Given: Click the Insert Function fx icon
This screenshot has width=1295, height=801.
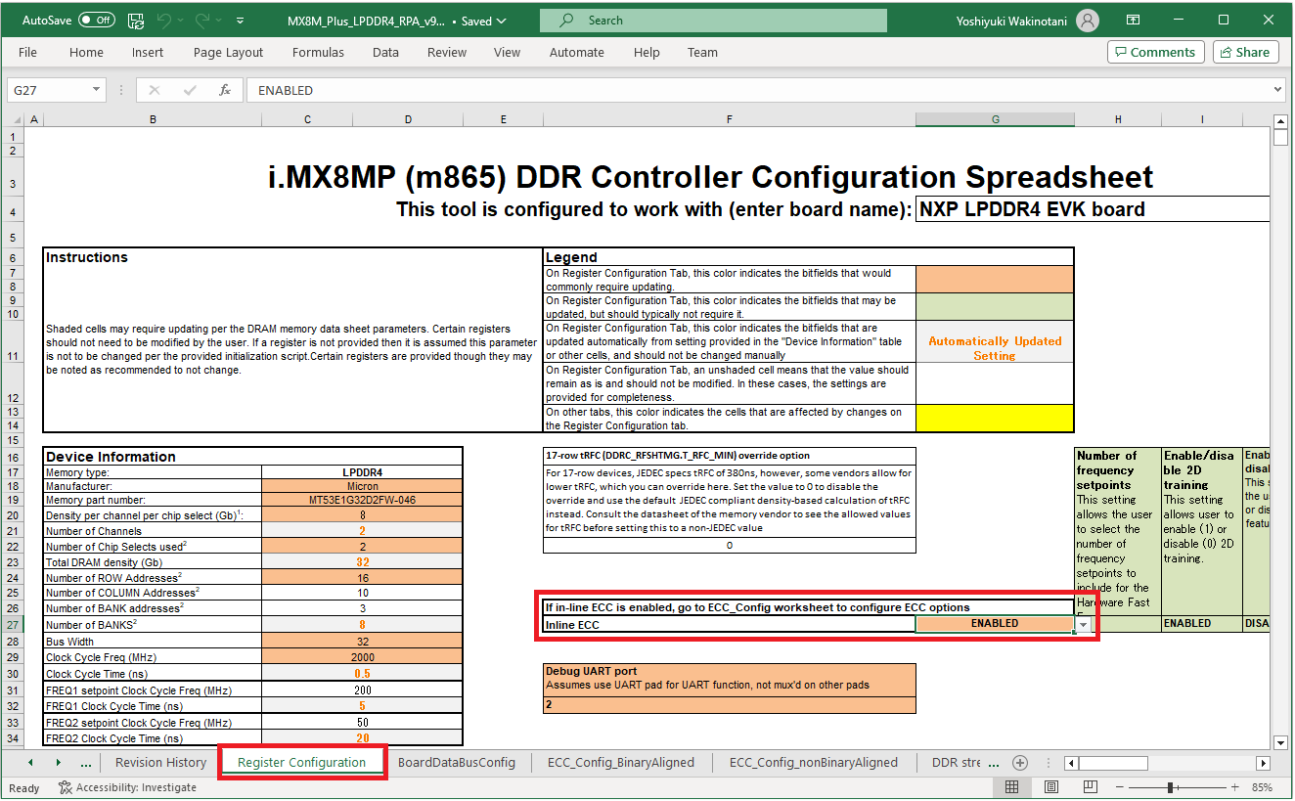Looking at the screenshot, I should tap(225, 90).
